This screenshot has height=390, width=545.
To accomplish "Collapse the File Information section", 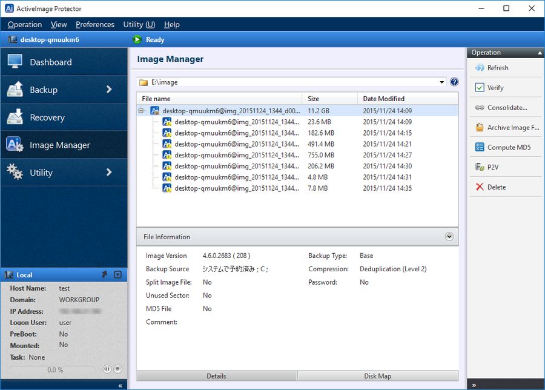I will [x=449, y=237].
